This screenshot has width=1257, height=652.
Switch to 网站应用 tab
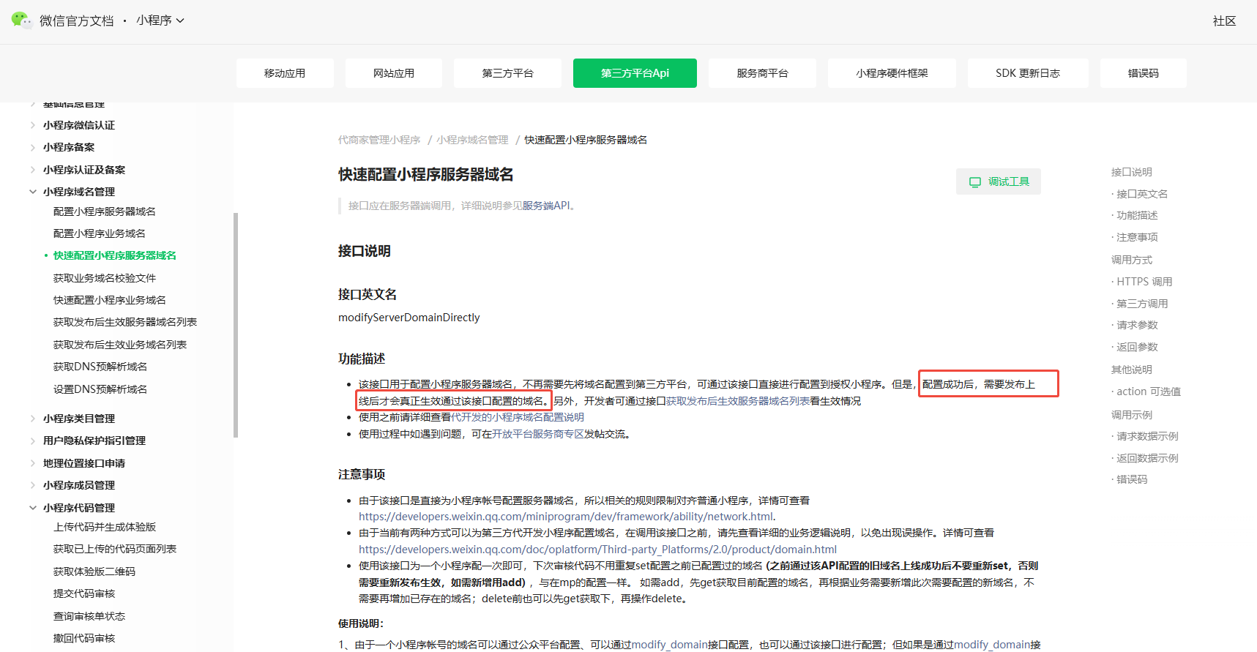[x=394, y=73]
